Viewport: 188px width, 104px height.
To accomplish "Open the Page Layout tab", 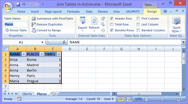I will (x=53, y=12).
